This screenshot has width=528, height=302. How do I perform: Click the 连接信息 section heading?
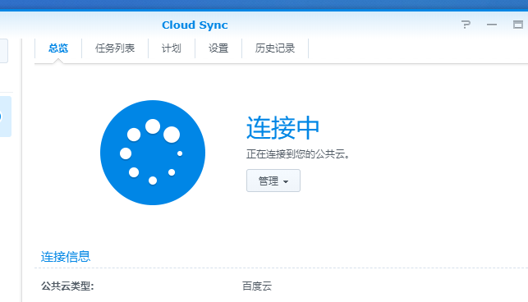click(66, 257)
